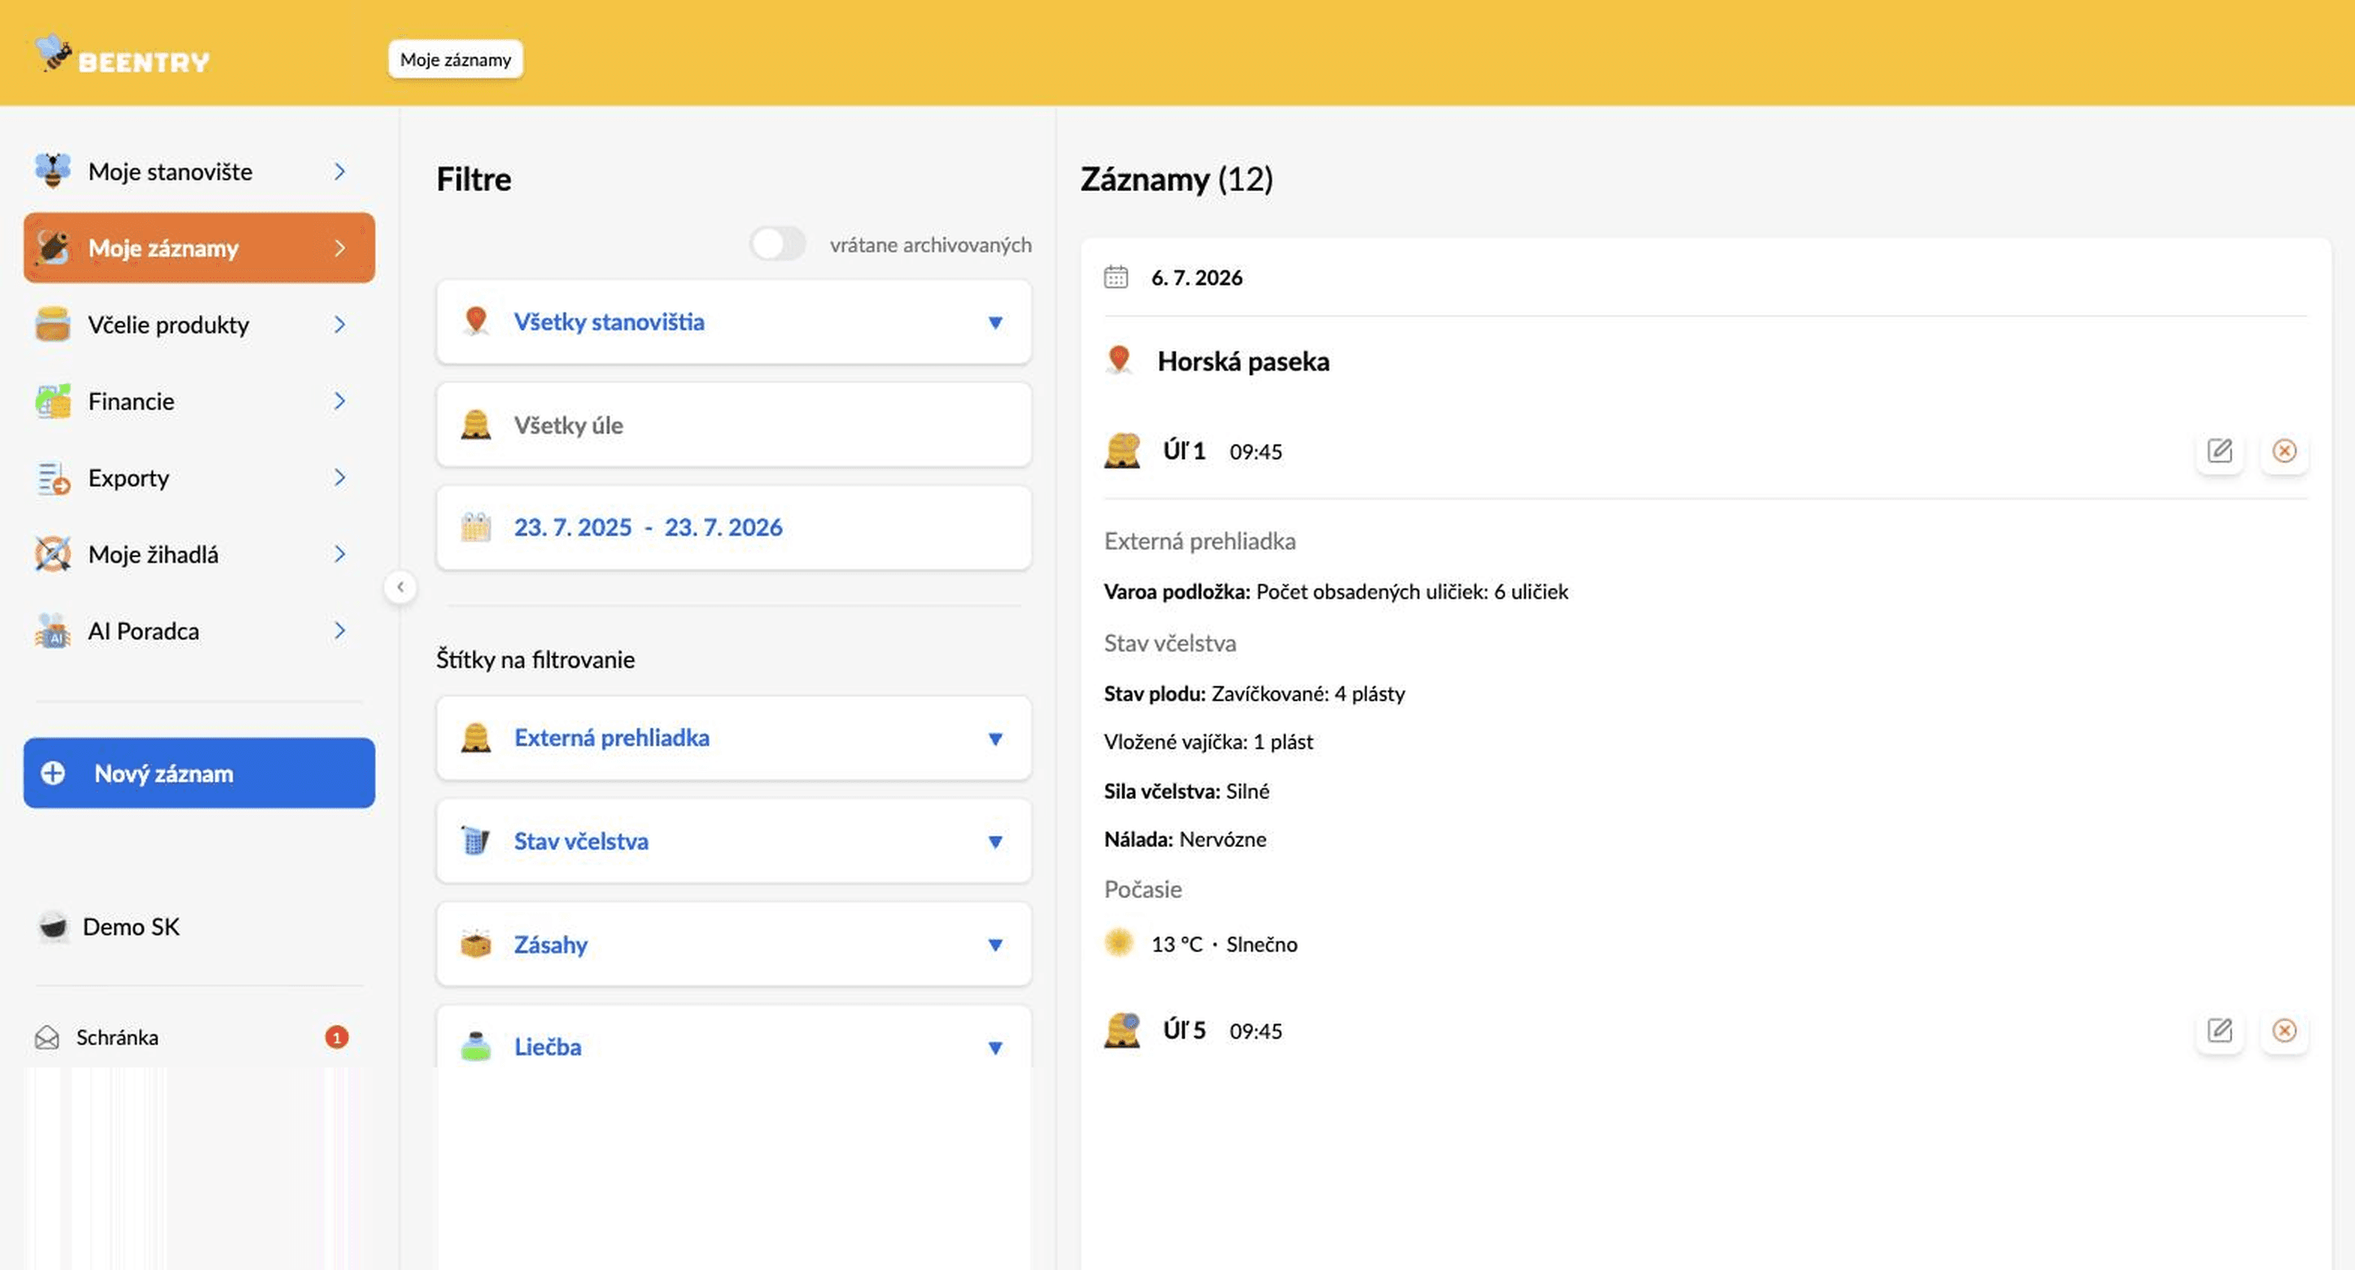The width and height of the screenshot is (2355, 1270).
Task: Click the Štítky na filtrovanie label
Action: (535, 659)
